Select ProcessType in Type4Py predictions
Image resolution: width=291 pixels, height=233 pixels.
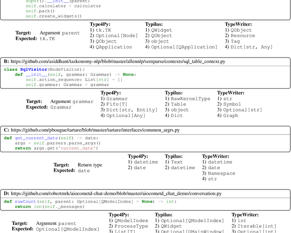click(130, 226)
